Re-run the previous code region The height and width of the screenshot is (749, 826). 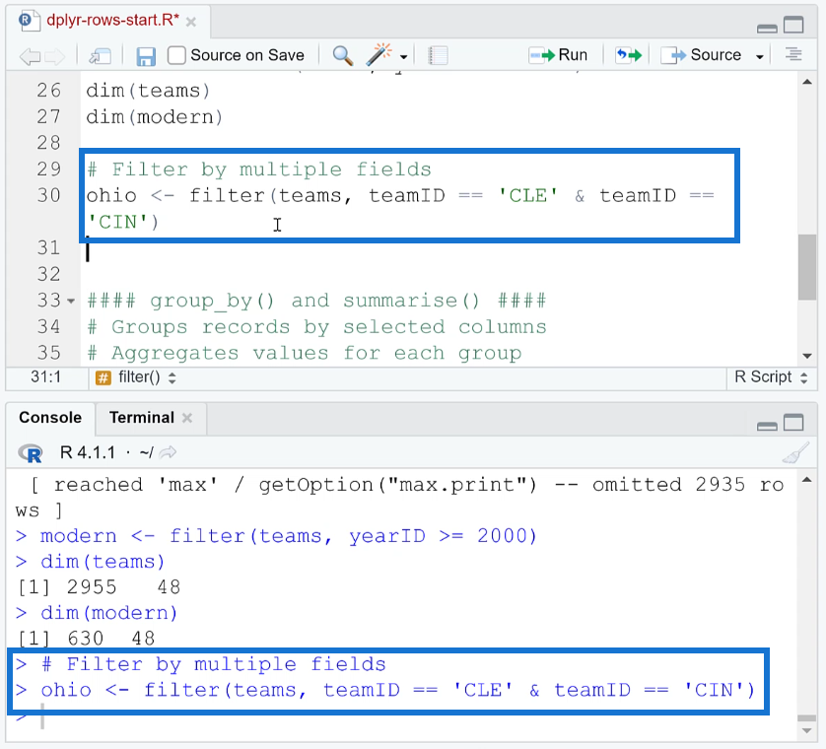point(629,55)
